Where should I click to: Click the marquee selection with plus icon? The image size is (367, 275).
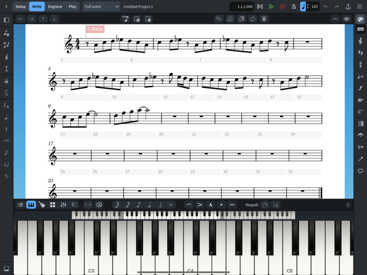pos(137,19)
